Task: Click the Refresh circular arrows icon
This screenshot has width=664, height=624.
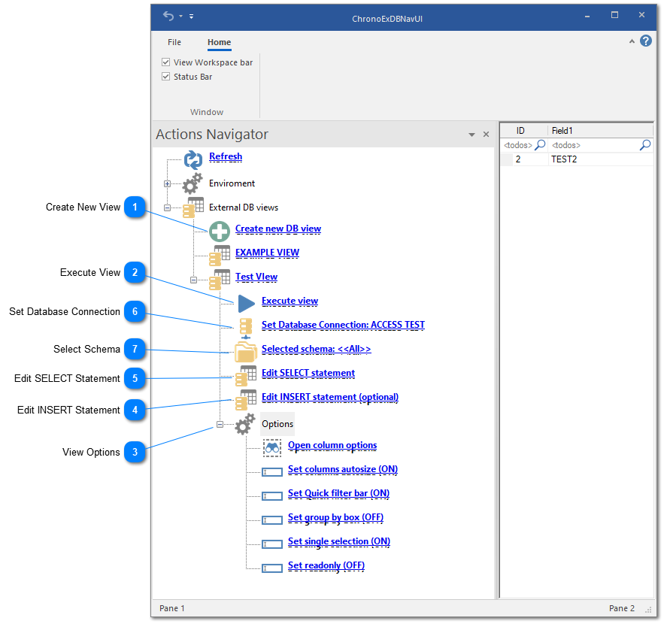Action: tap(193, 159)
